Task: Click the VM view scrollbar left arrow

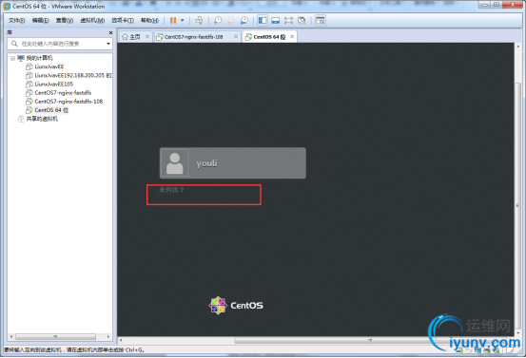Action: pos(121,341)
